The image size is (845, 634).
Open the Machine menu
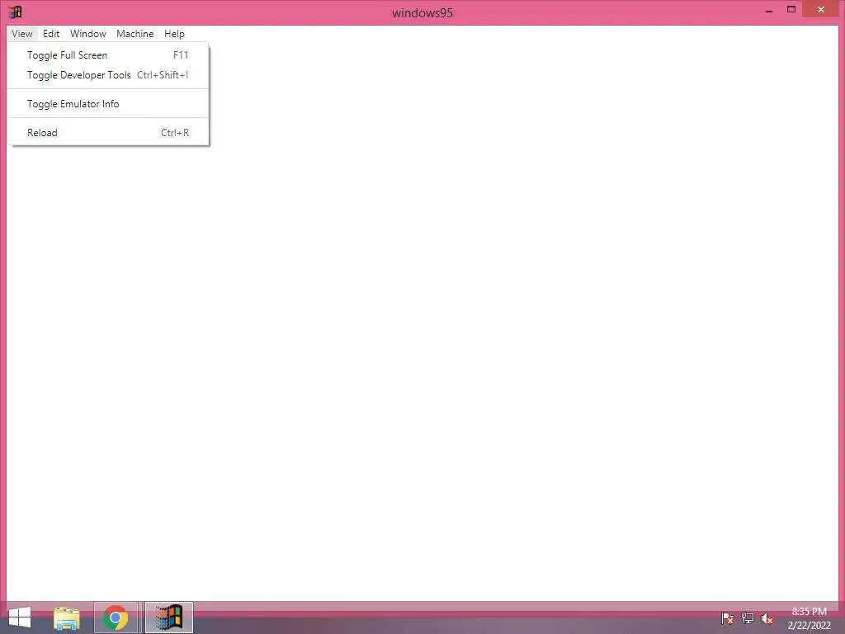click(135, 33)
